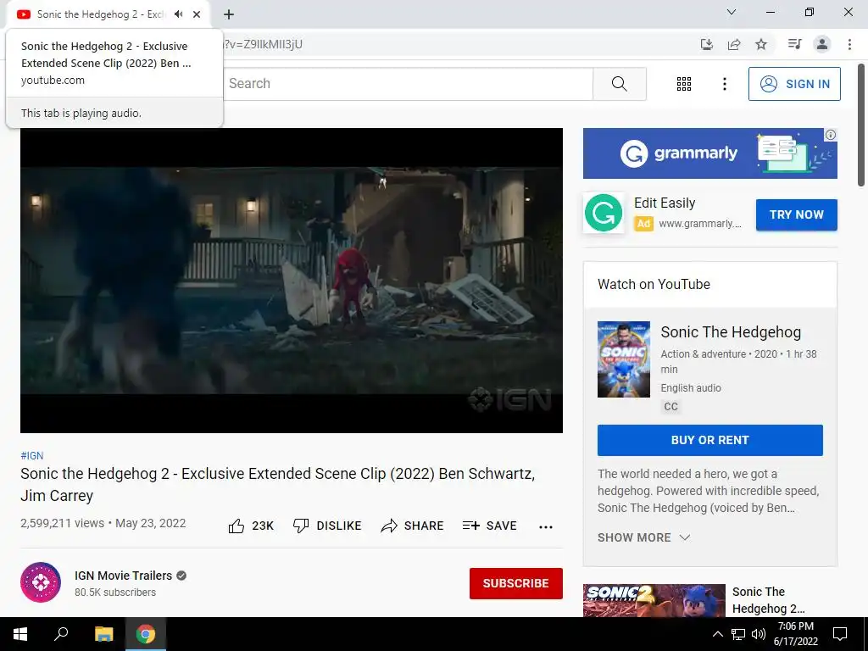This screenshot has width=868, height=651.
Task: Open the Windows Start menu
Action: [x=20, y=634]
